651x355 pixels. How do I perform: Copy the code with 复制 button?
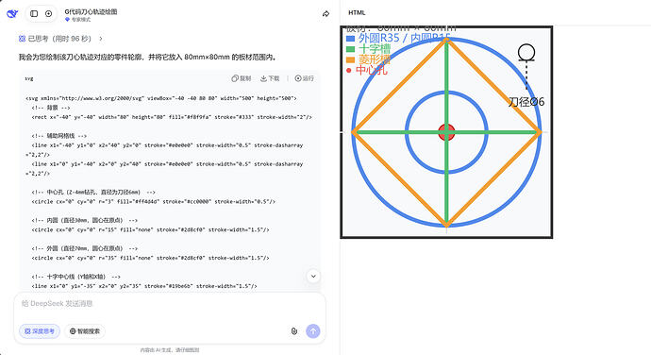[242, 78]
